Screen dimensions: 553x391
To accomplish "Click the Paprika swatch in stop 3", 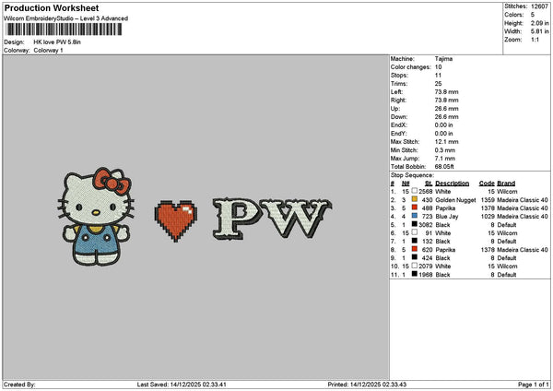I will pos(415,207).
